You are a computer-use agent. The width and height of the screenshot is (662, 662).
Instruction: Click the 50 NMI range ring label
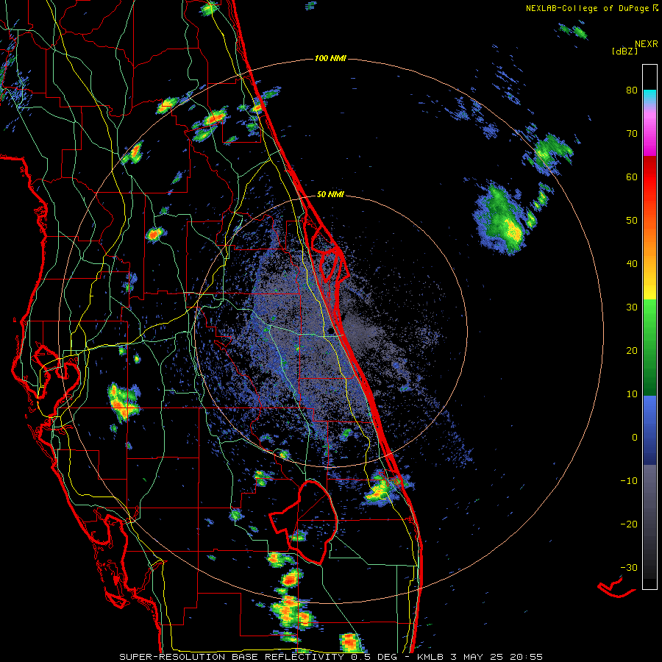coord(330,195)
